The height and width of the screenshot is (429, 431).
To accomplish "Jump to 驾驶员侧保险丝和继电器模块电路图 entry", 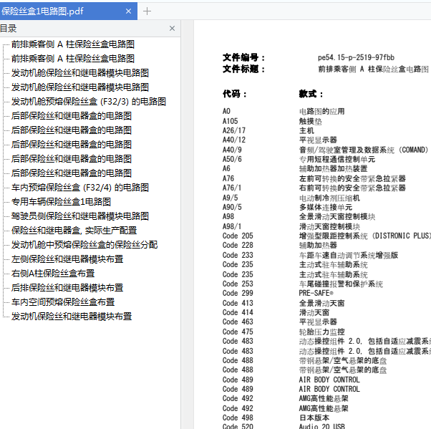I will [x=80, y=216].
